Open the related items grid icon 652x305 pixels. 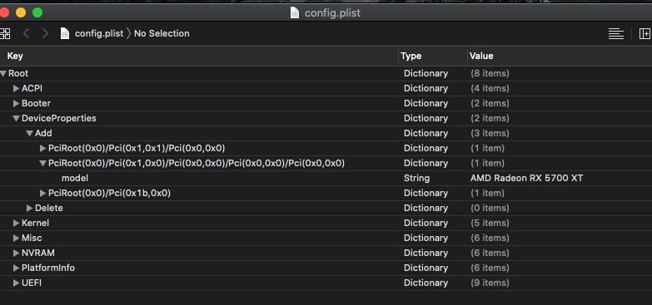coord(5,33)
